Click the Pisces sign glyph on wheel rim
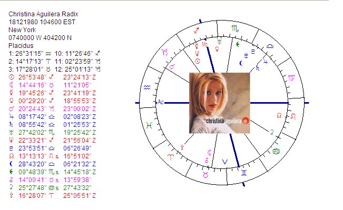Viewport: 343px width, 210px height. [x=149, y=125]
